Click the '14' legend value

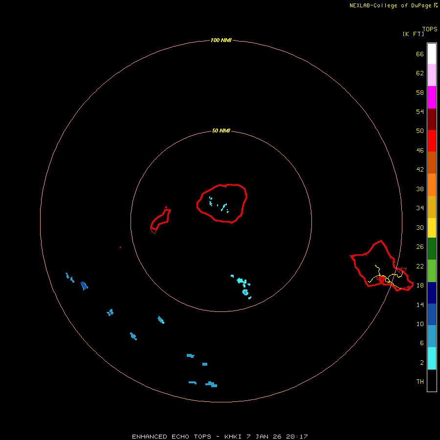pyautogui.click(x=420, y=305)
